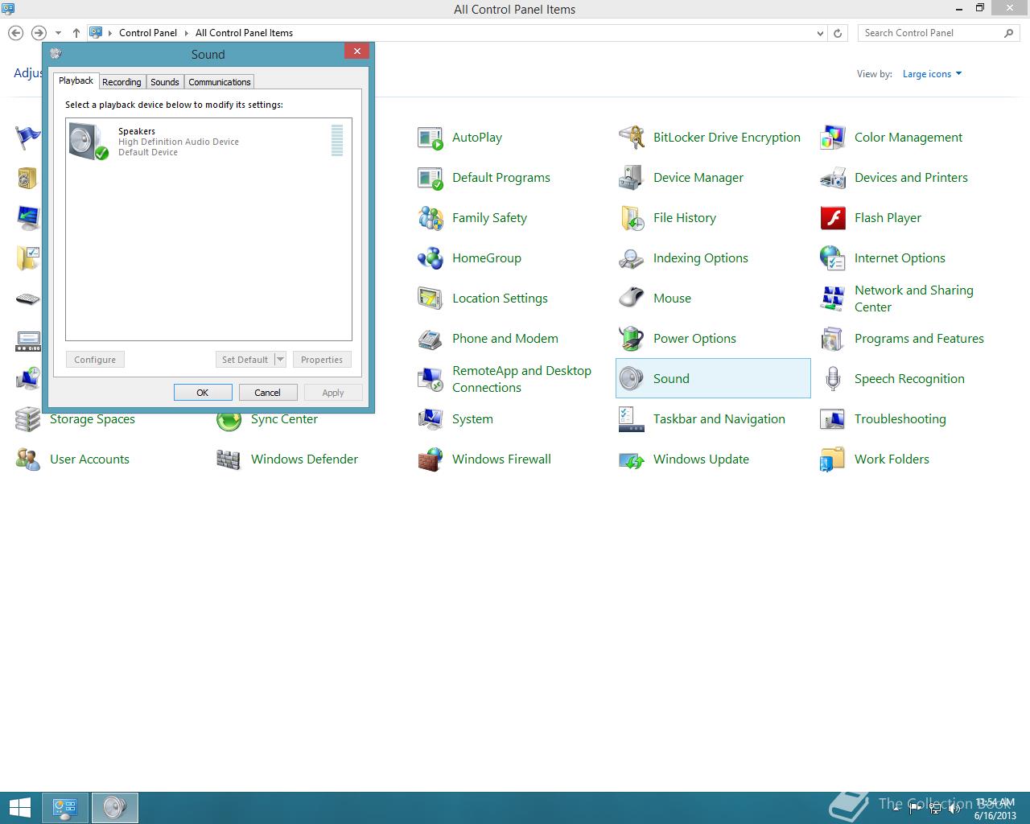Screen dimensions: 1030x824
Task: Switch to the Sounds tab
Action: pos(165,82)
